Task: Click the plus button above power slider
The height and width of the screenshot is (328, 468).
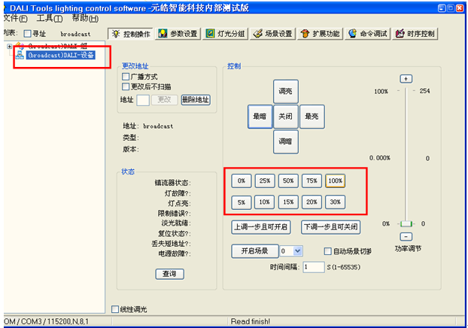Action: point(406,79)
